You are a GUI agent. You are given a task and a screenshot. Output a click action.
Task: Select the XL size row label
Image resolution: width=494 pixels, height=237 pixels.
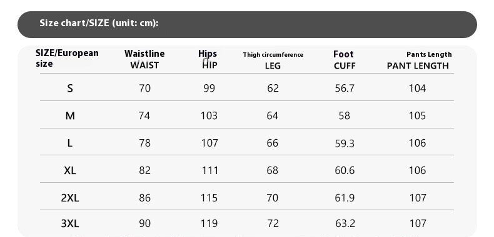70,171
